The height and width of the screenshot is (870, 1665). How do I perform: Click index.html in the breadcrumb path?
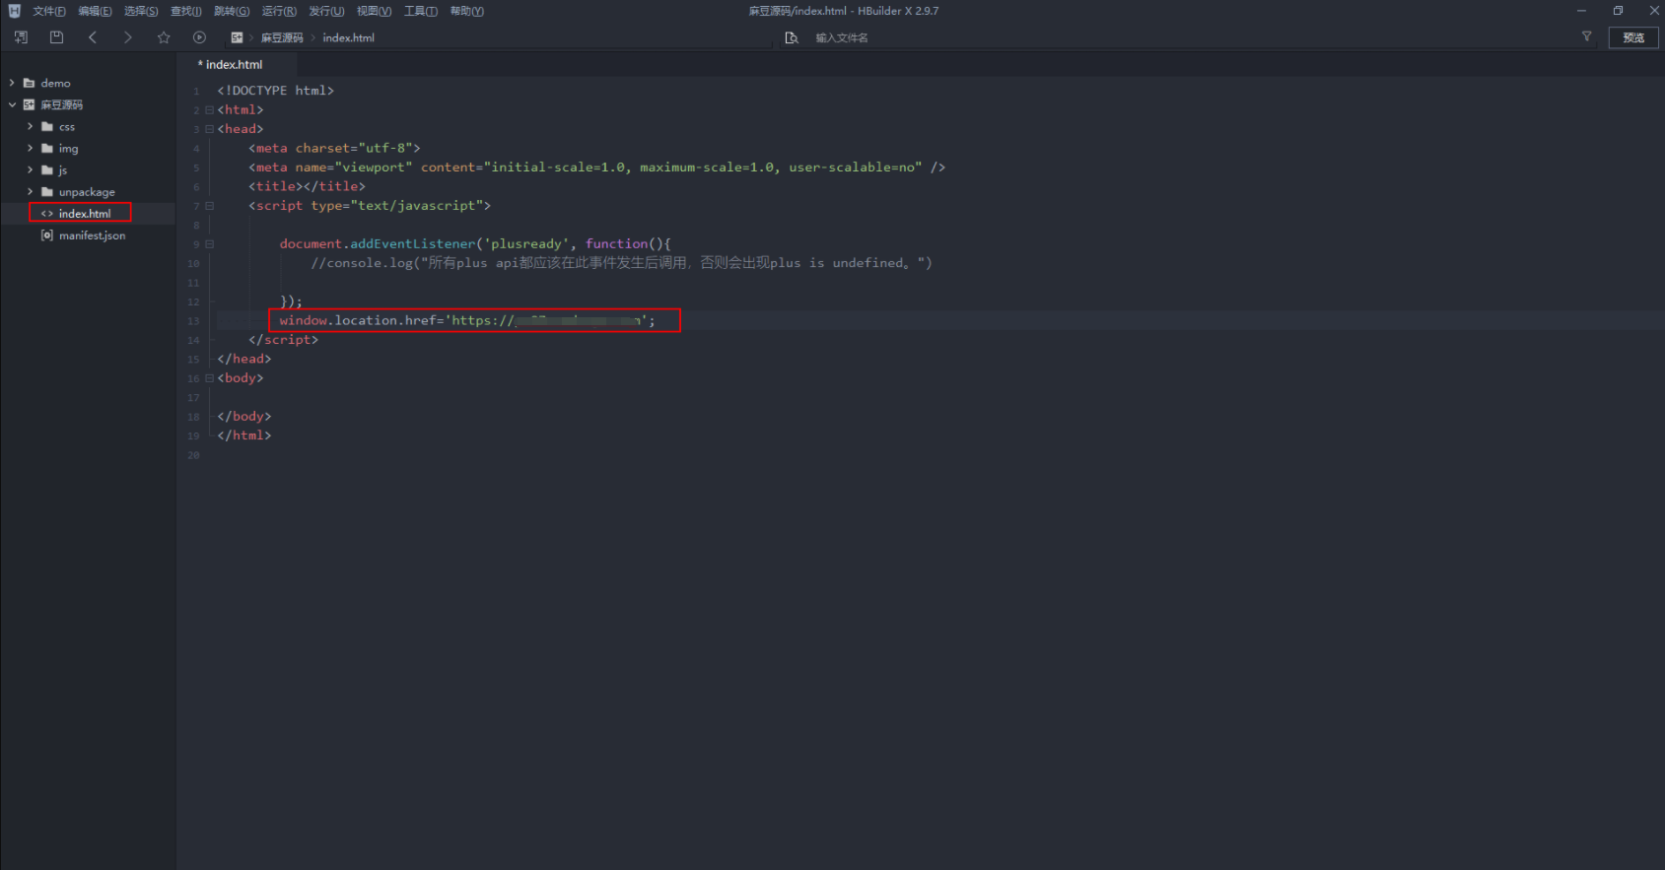click(x=349, y=37)
